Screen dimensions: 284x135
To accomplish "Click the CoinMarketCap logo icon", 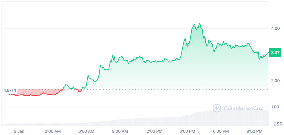I will pyautogui.click(x=217, y=108).
